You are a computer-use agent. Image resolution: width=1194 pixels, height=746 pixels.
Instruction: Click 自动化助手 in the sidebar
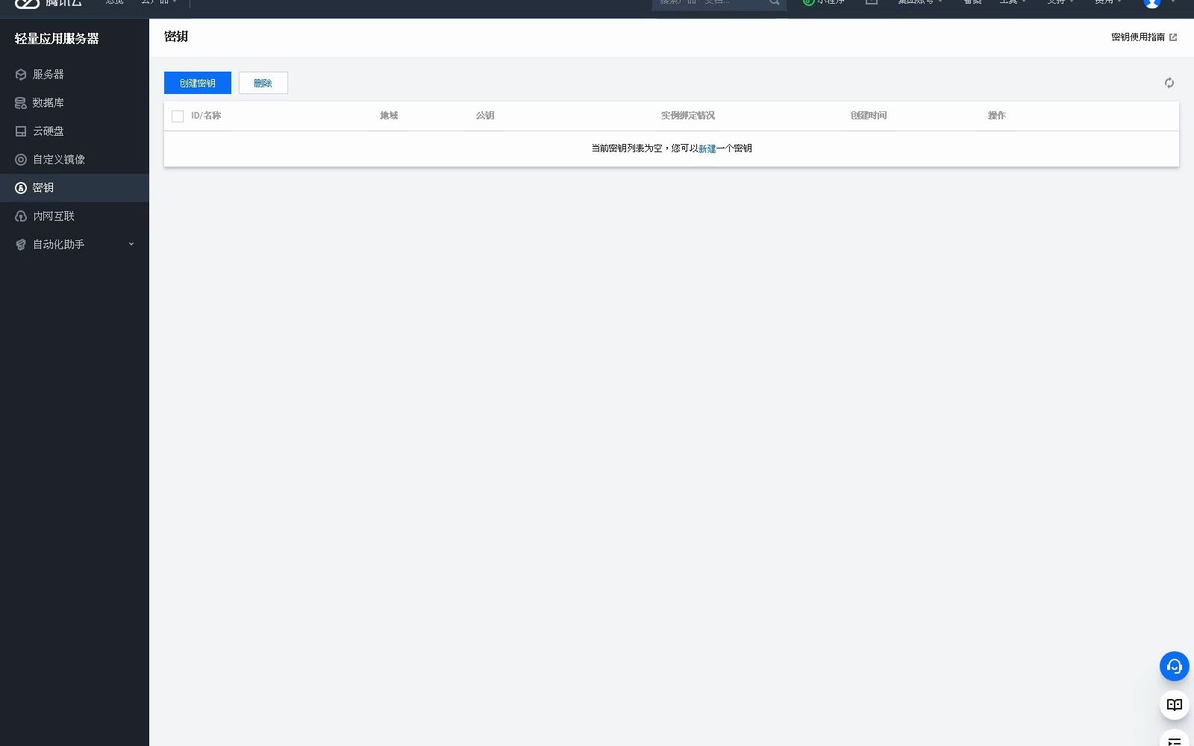(59, 245)
